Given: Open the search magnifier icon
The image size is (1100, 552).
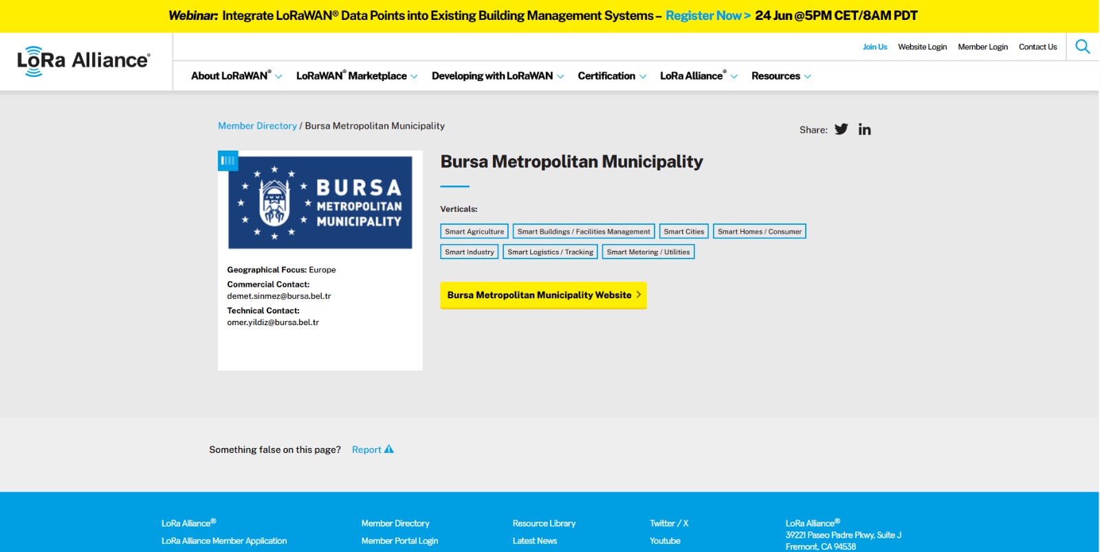Looking at the screenshot, I should pyautogui.click(x=1082, y=47).
